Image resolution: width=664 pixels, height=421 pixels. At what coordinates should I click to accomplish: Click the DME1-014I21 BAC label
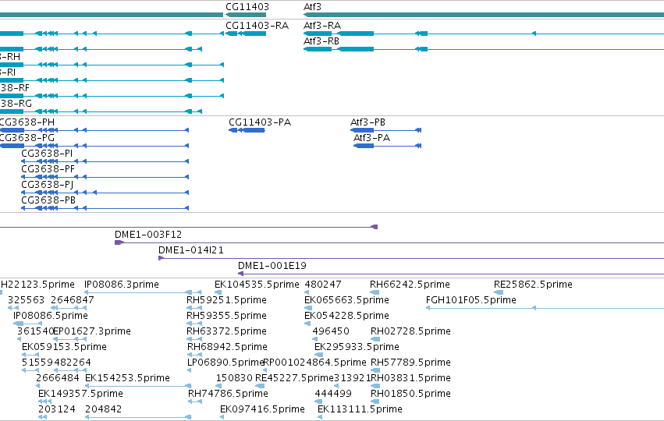pyautogui.click(x=191, y=250)
